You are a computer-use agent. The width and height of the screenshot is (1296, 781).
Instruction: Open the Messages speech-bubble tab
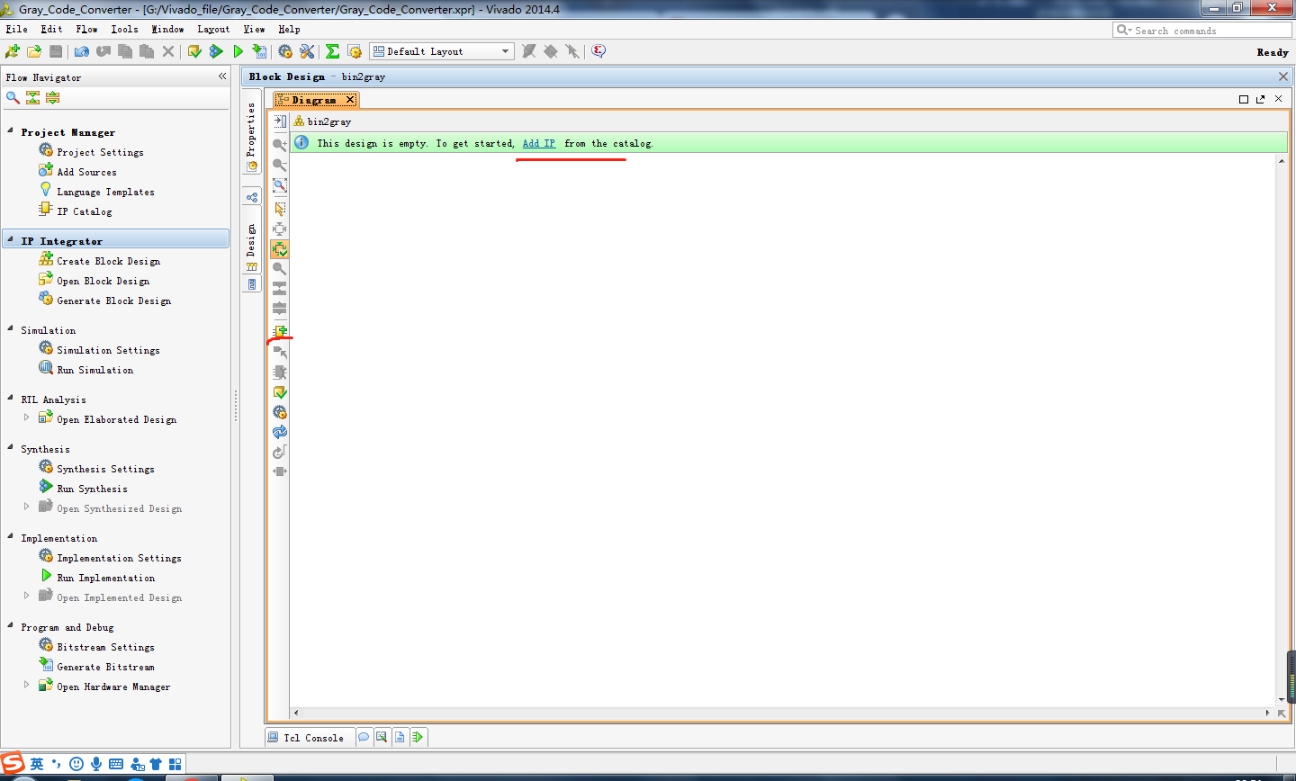pos(364,737)
